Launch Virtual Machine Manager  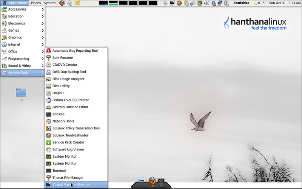coord(76,185)
